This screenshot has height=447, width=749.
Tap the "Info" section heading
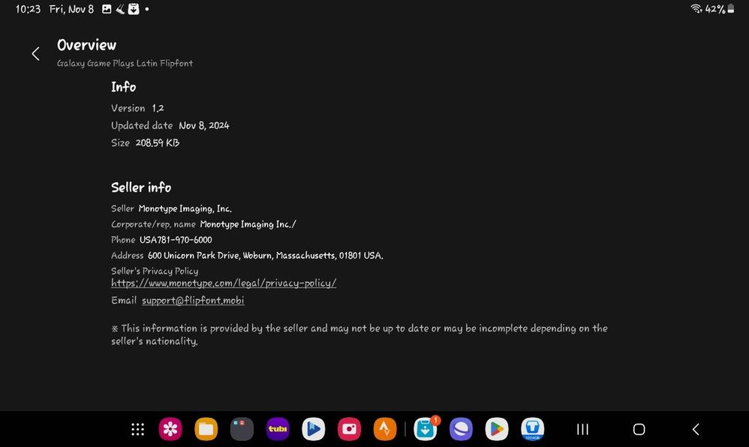click(x=123, y=87)
